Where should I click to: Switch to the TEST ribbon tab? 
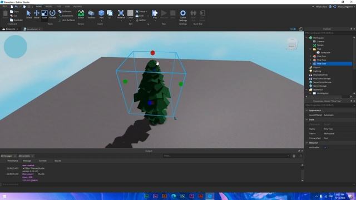pyautogui.click(x=58, y=7)
